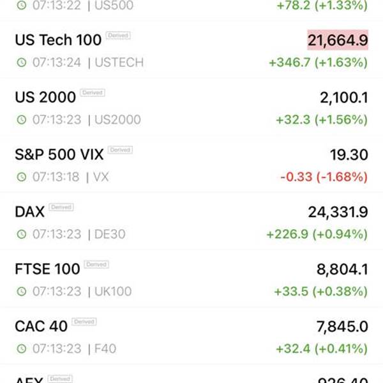This screenshot has height=383, width=383.
Task: Click the red change -0.33 (-1.68%)
Action: pyautogui.click(x=324, y=177)
